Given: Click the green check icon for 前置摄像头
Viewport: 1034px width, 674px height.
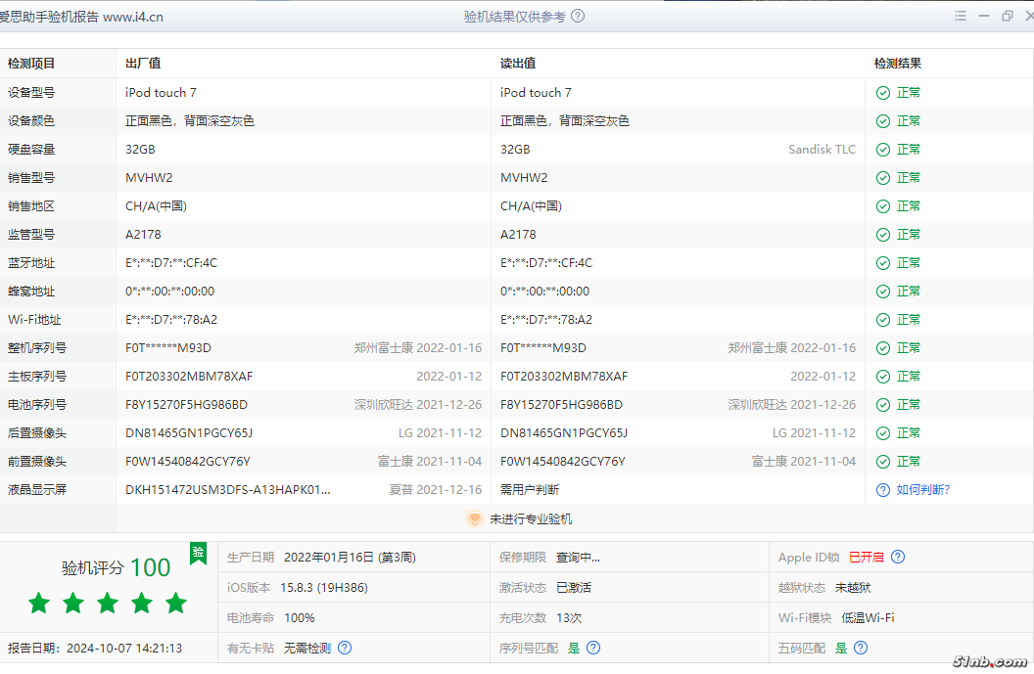Looking at the screenshot, I should point(883,462).
